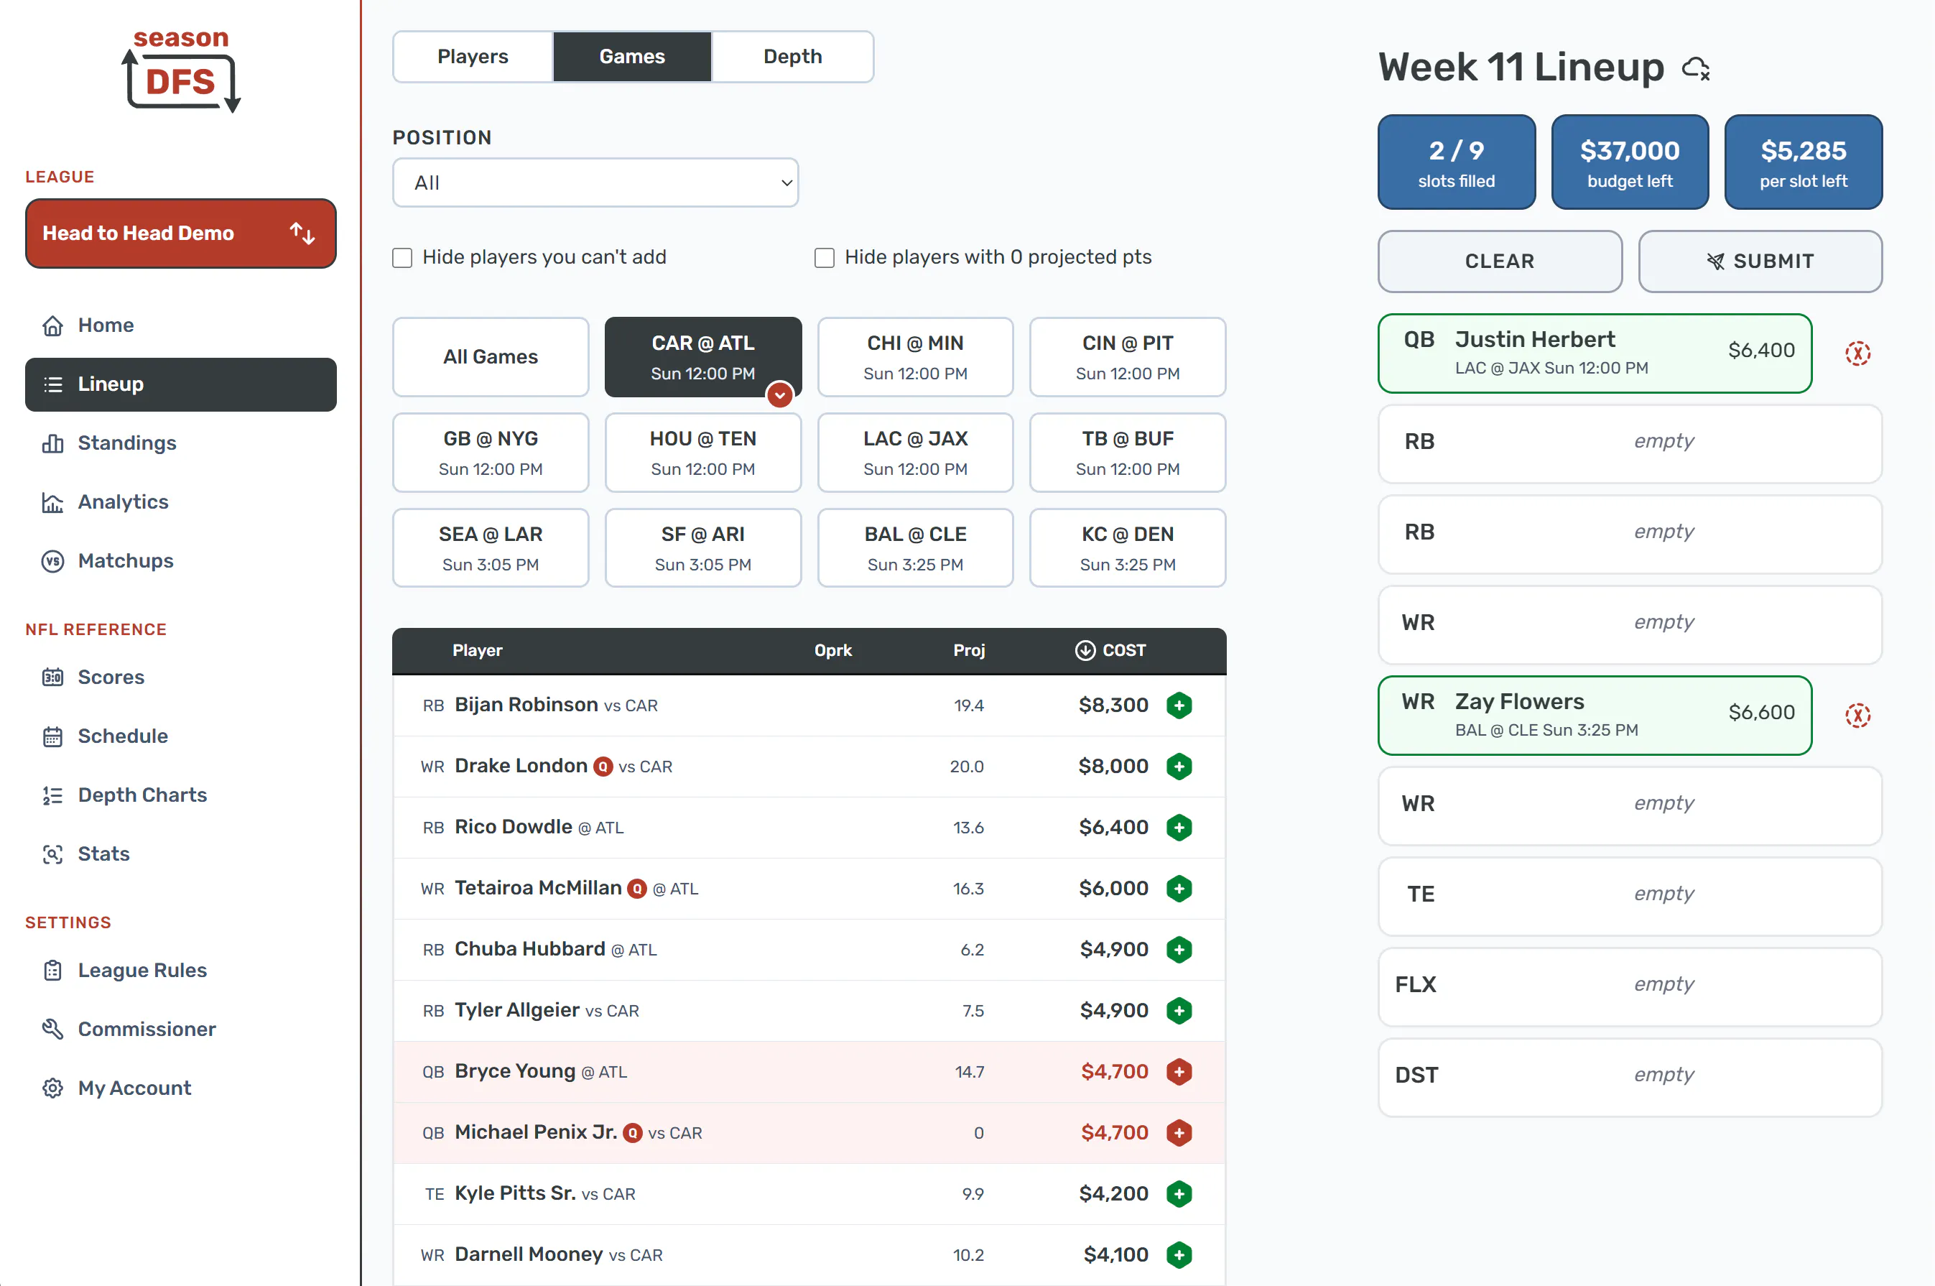The height and width of the screenshot is (1286, 1935).
Task: Open Lineup page in sidebar
Action: point(180,384)
